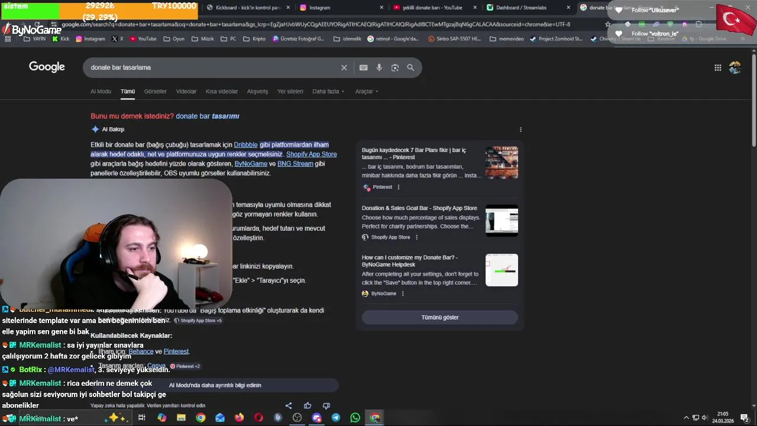Click the magnifier search button
The image size is (757, 426).
click(x=410, y=67)
